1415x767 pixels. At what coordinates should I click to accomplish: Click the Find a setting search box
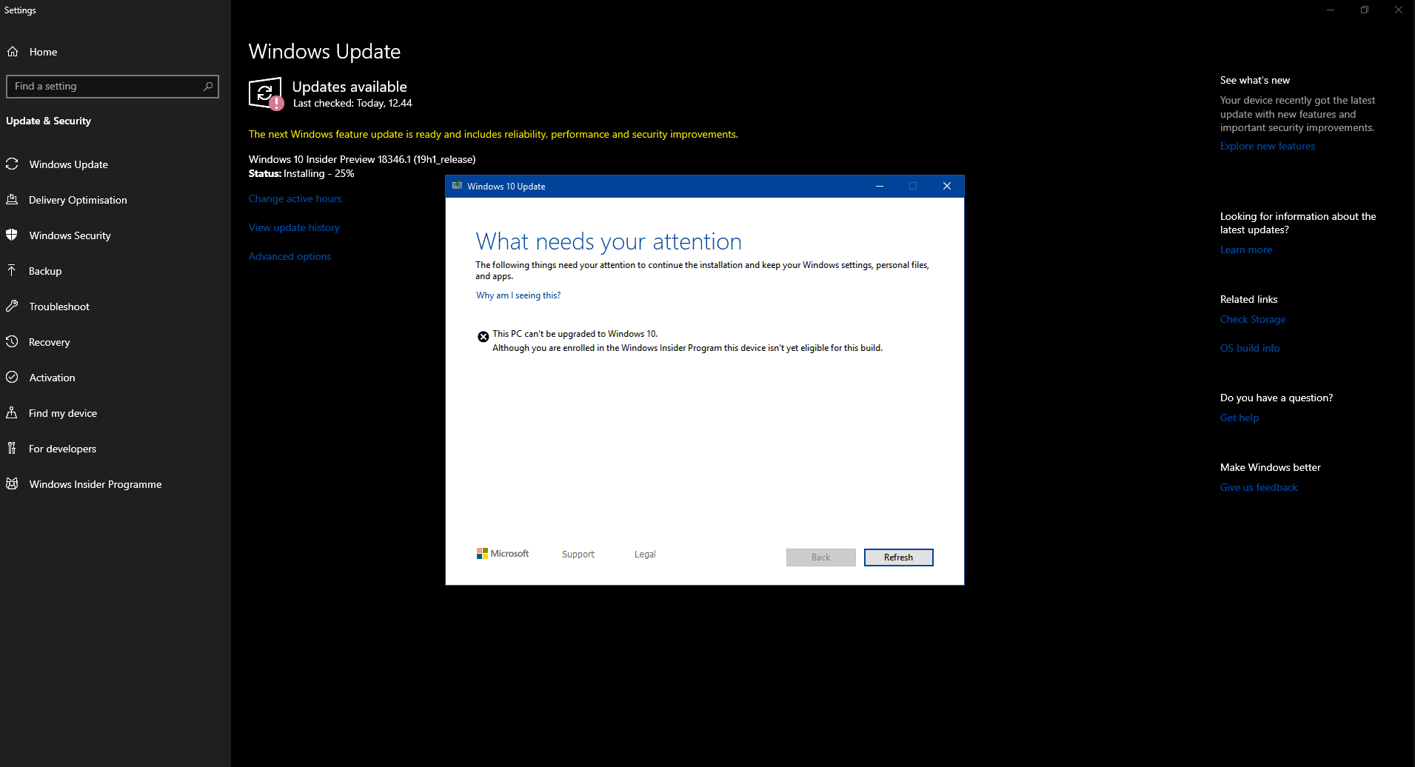click(113, 87)
